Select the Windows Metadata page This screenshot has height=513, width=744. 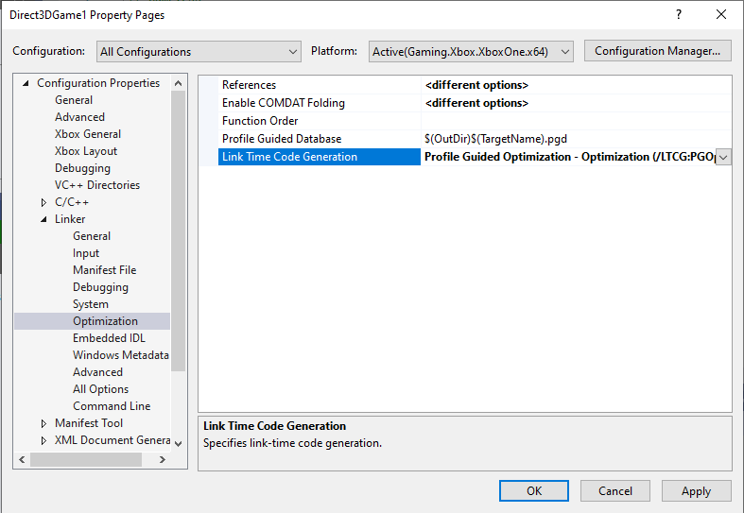click(121, 355)
